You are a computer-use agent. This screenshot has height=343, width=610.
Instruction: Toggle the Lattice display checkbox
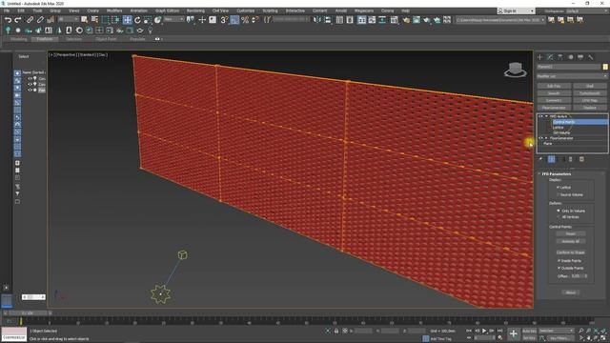tap(559, 188)
